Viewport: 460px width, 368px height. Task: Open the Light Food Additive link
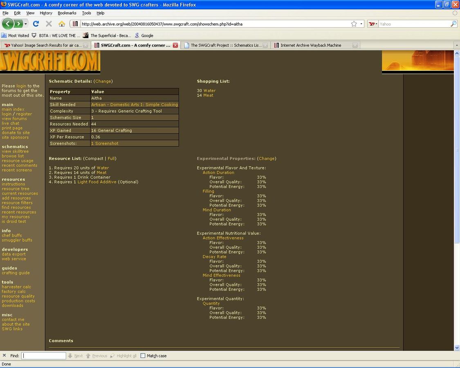[97, 182]
